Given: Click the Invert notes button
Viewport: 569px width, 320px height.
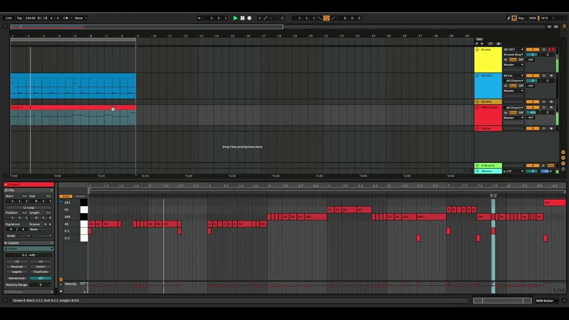Looking at the screenshot, I should click(x=40, y=267).
